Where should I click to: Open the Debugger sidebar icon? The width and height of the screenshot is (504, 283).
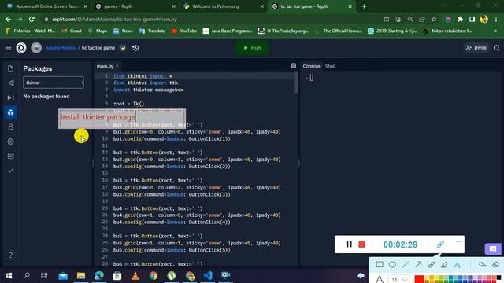10,97
